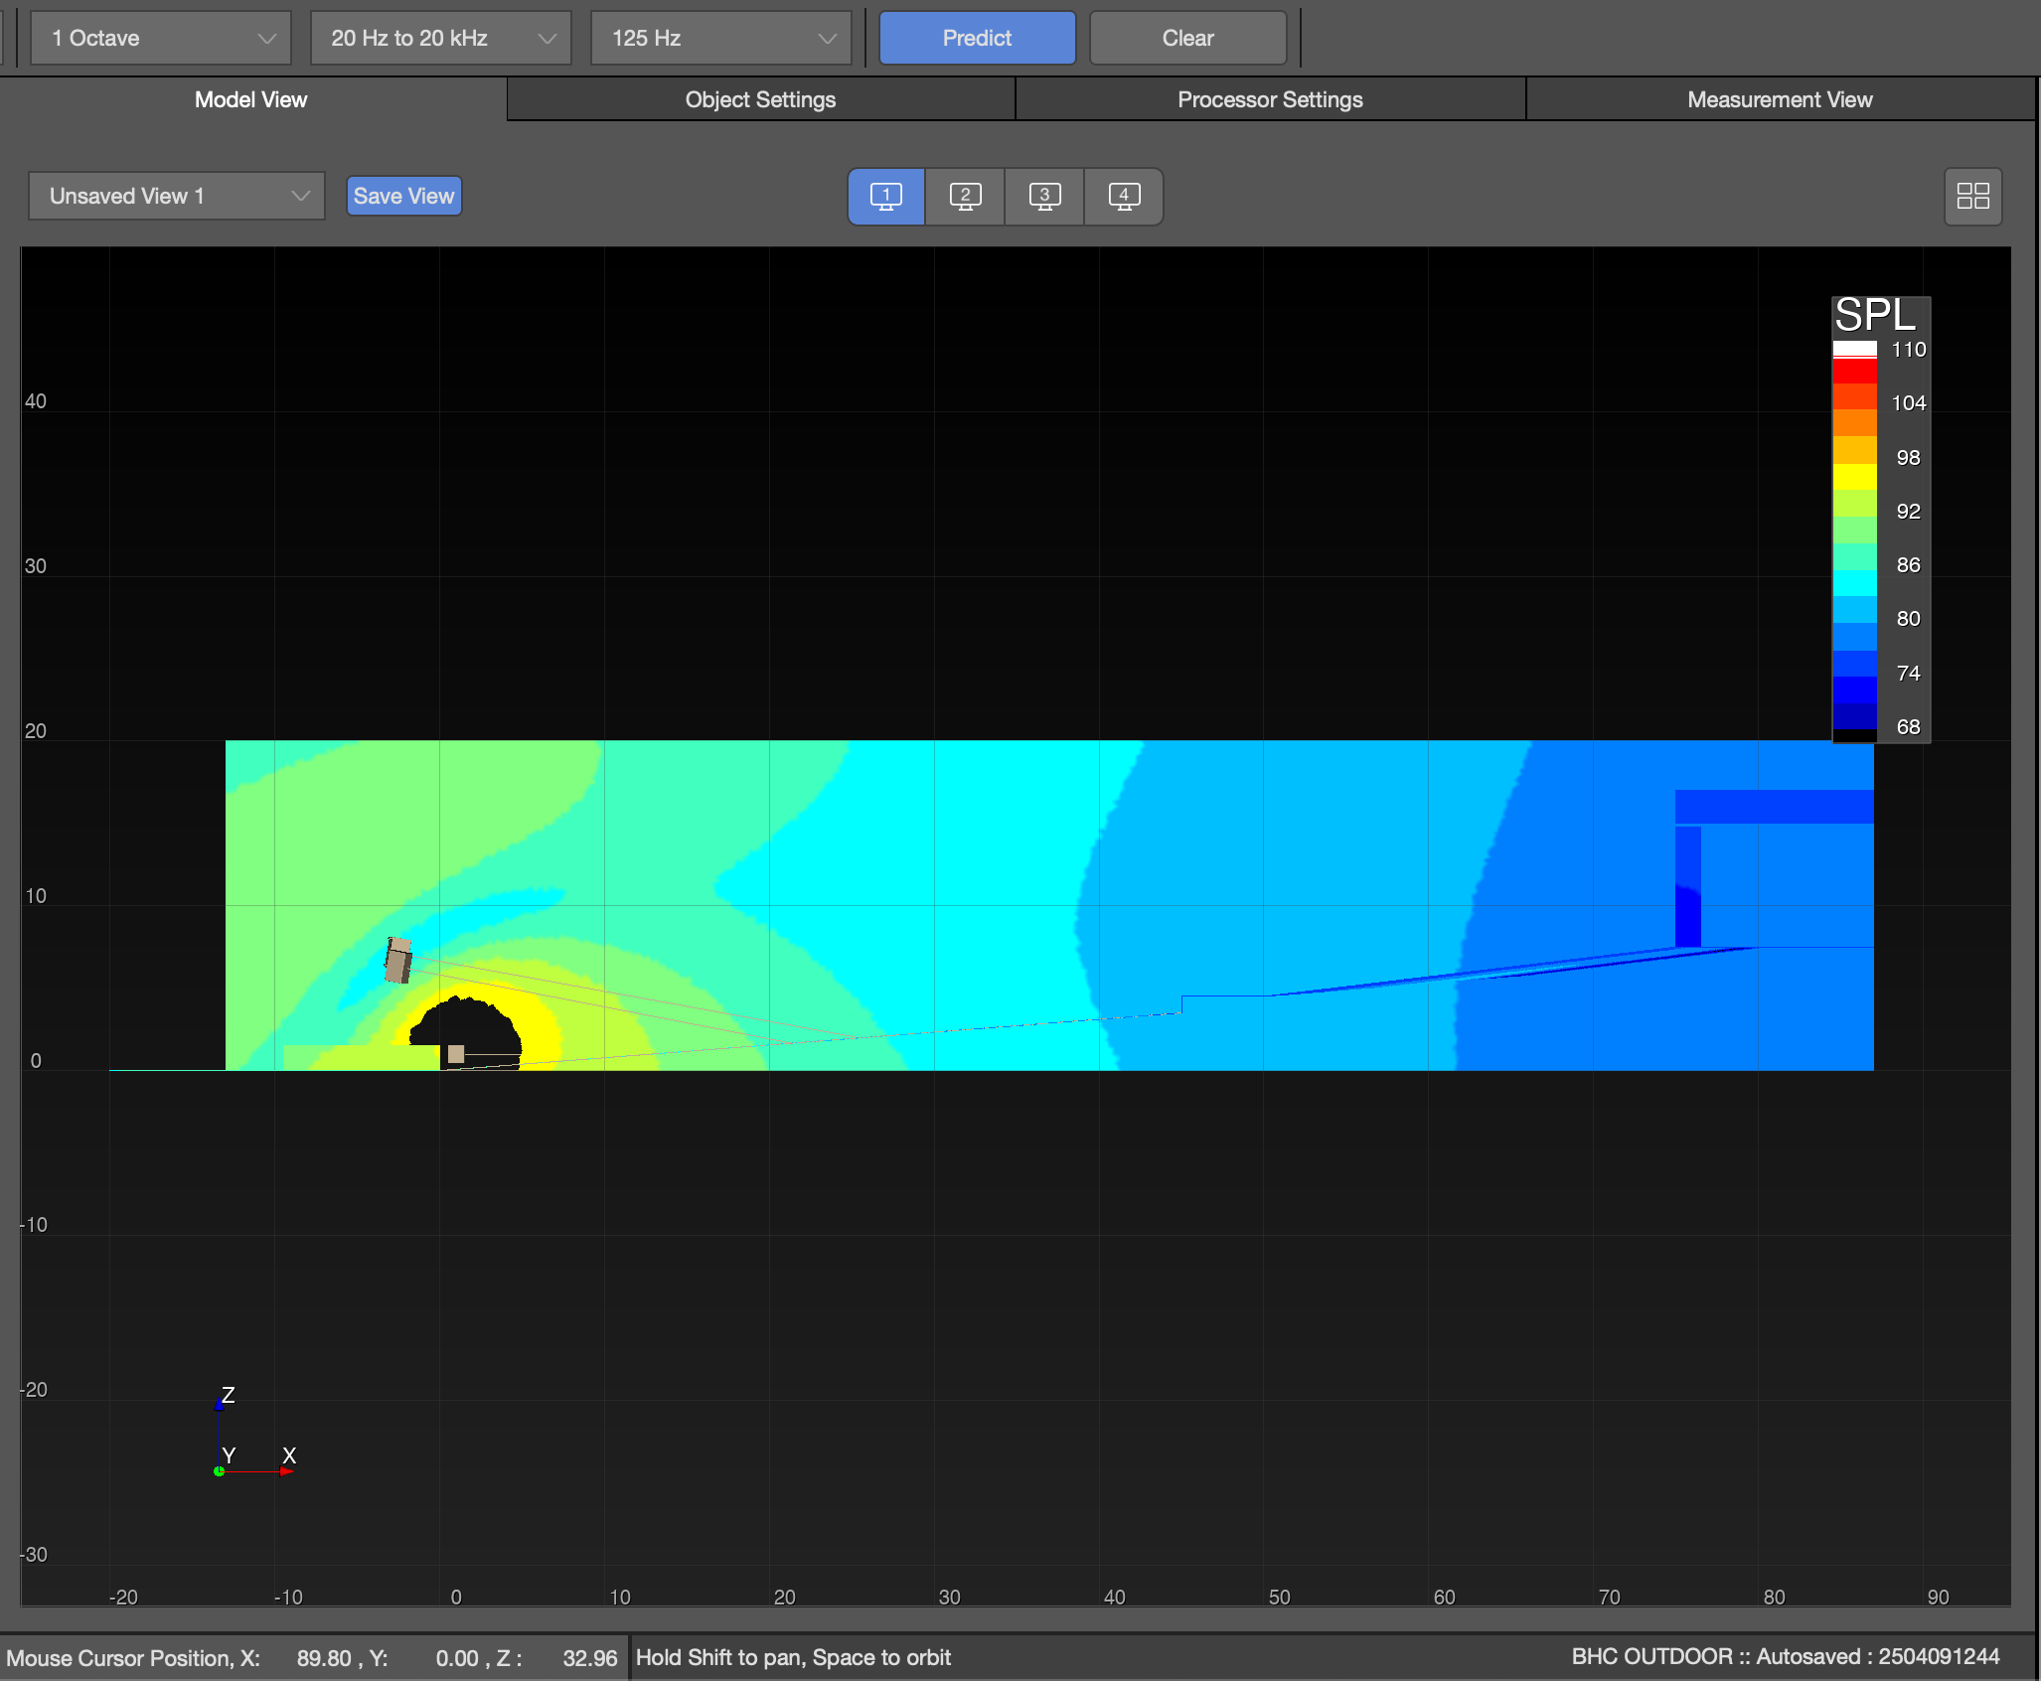The image size is (2041, 1681).
Task: Click the Save View button
Action: tap(403, 196)
